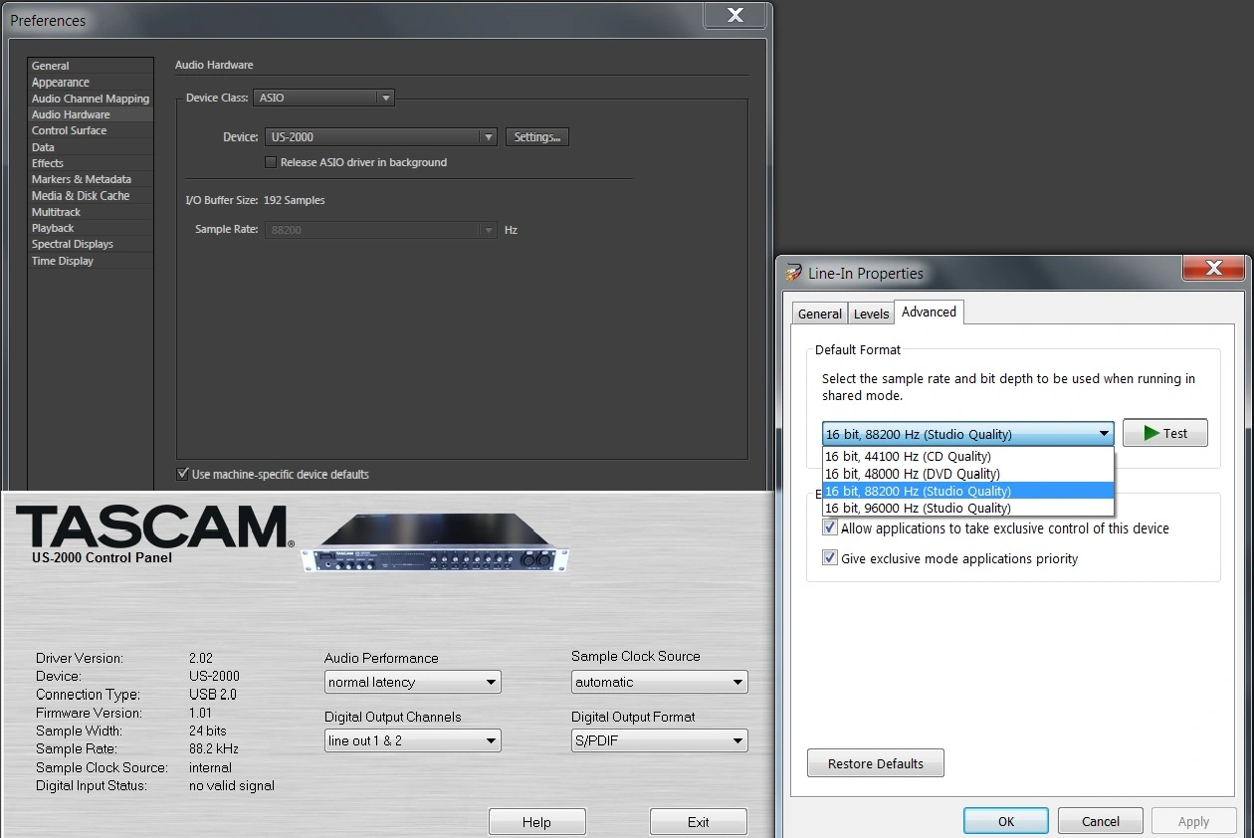Close the Preferences window

(735, 15)
